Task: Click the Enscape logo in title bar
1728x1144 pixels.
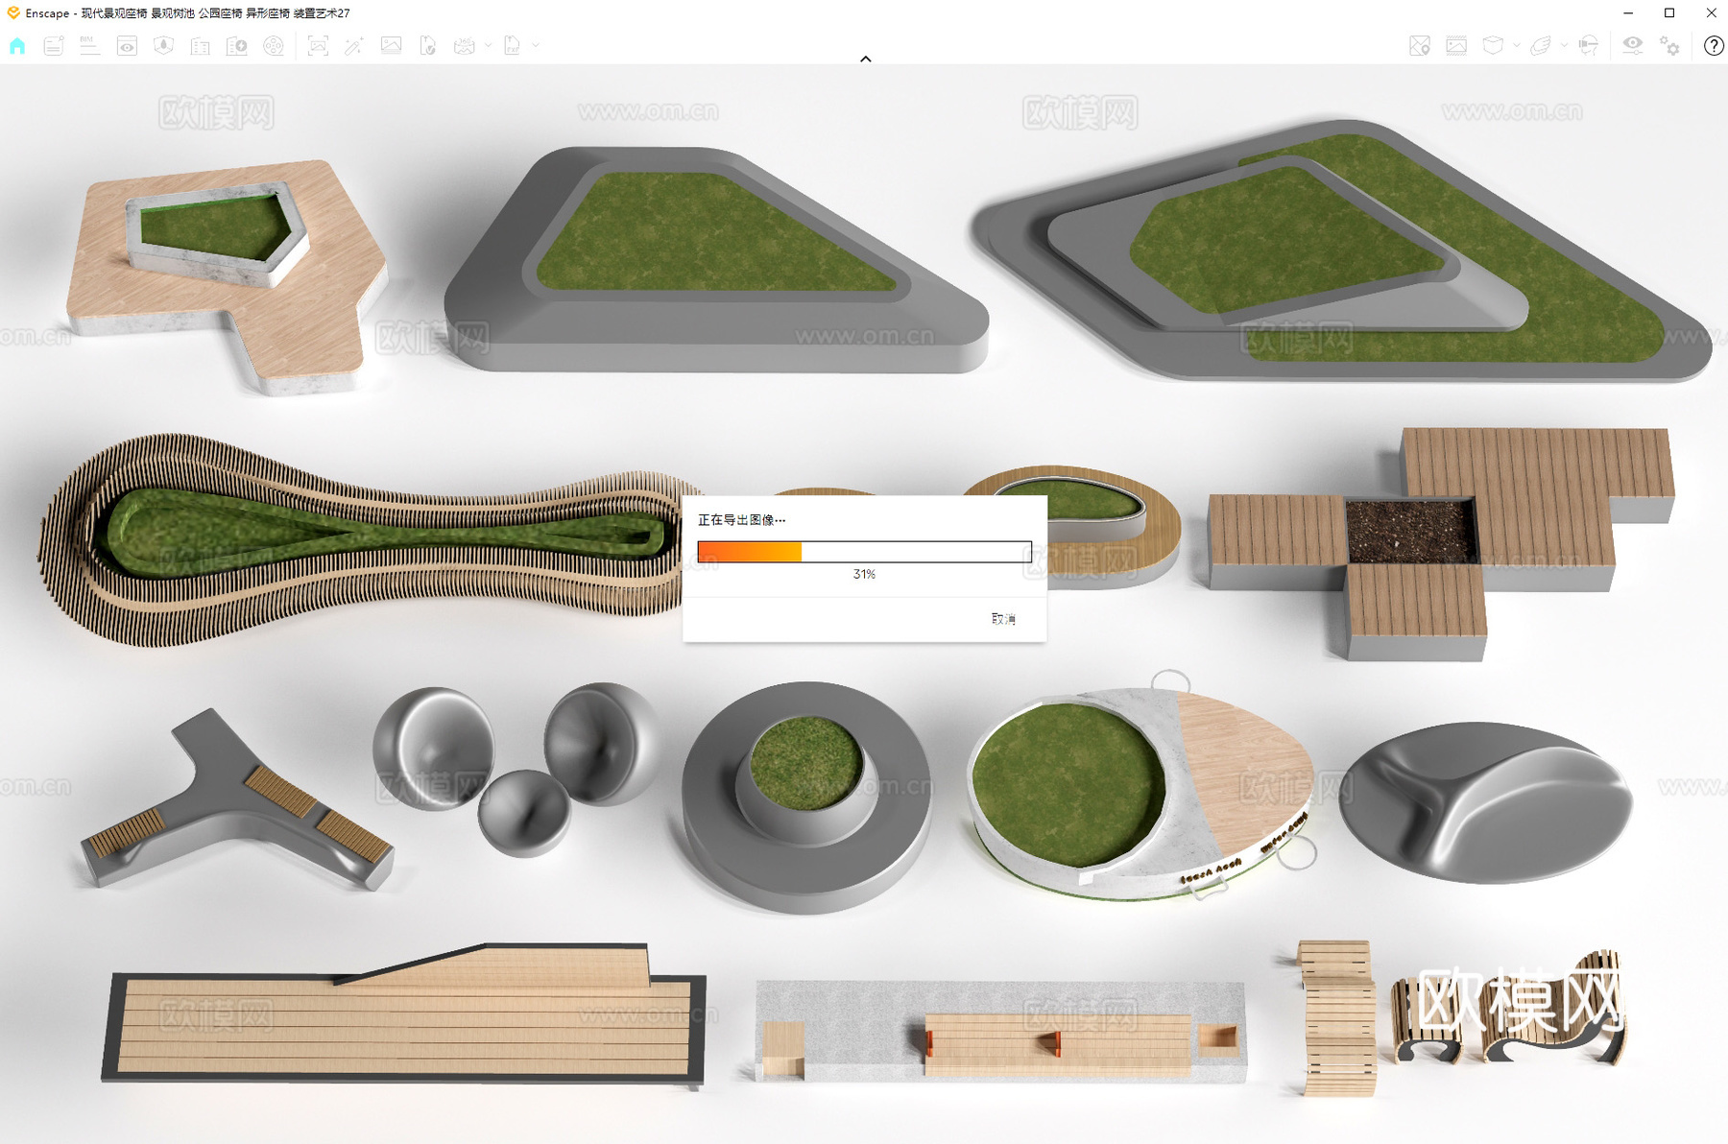Action: pos(13,12)
